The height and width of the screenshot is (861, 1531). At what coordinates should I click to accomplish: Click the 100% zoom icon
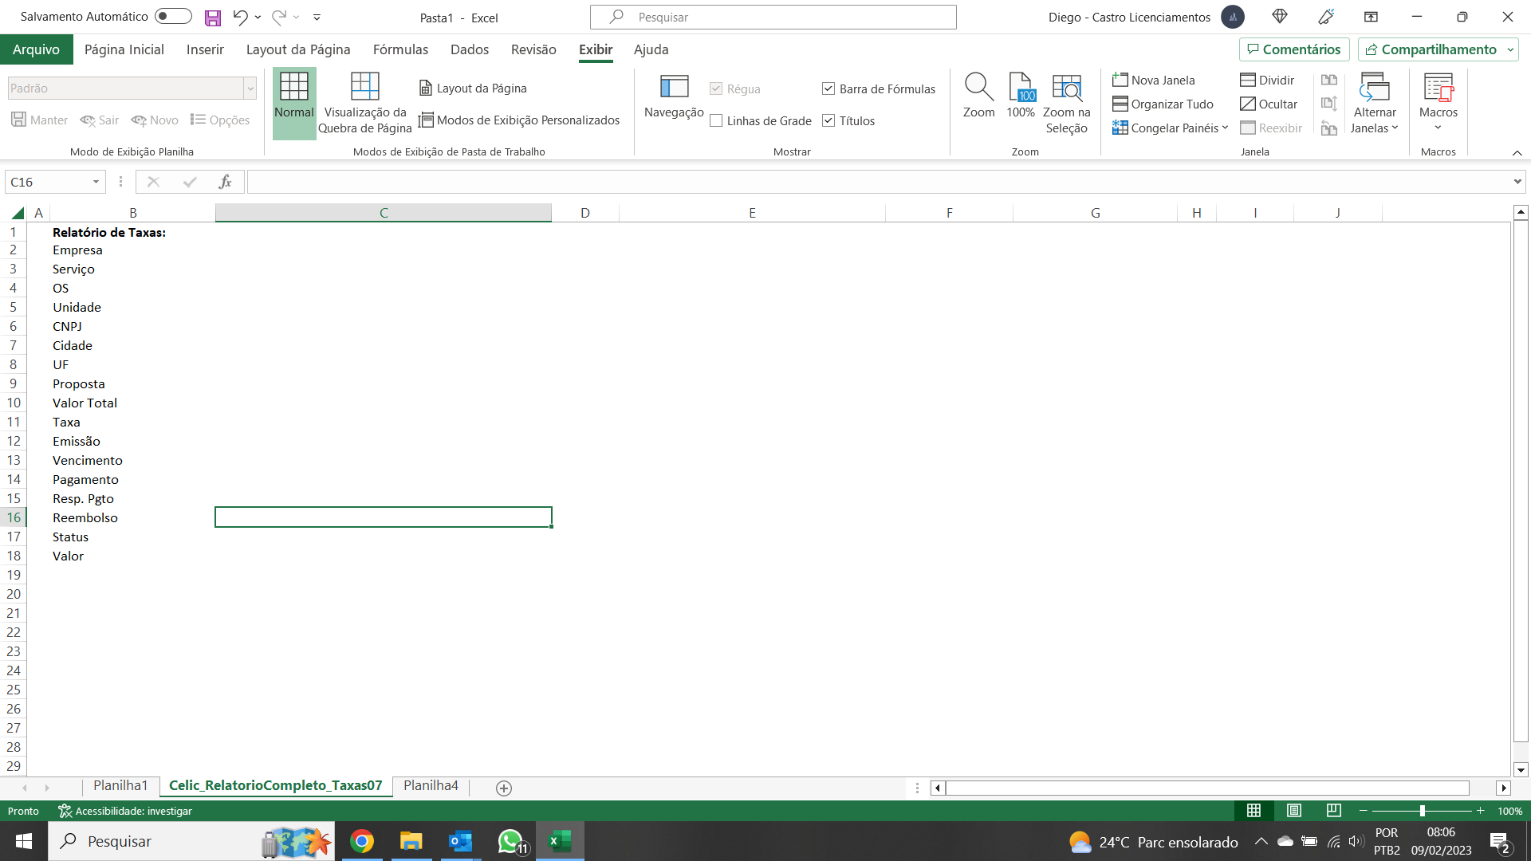(x=1021, y=86)
